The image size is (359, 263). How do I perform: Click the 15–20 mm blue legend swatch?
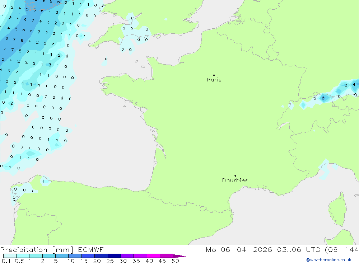pos(88,256)
